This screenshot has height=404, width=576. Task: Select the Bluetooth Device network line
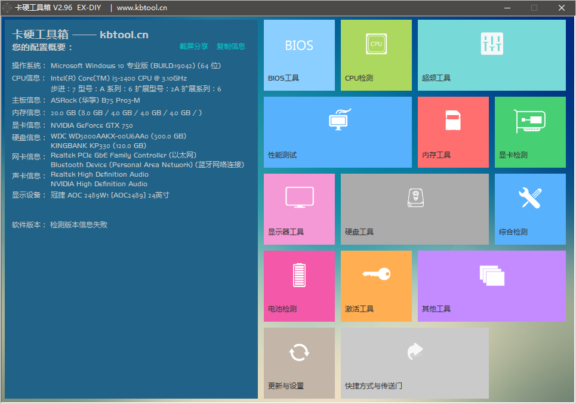147,165
